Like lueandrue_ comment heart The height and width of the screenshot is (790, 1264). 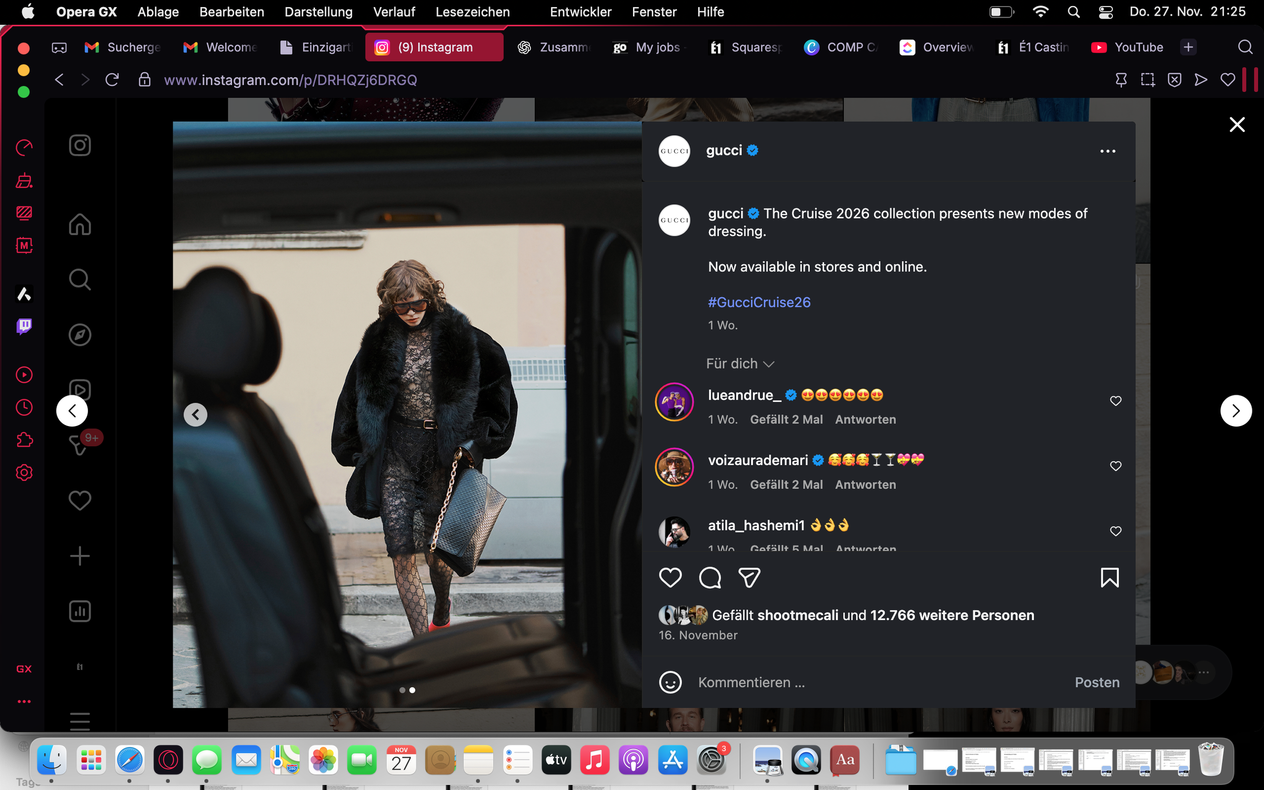[x=1115, y=401]
